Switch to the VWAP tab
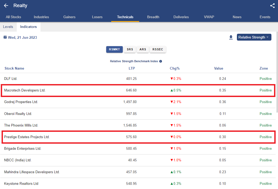 [x=209, y=17]
